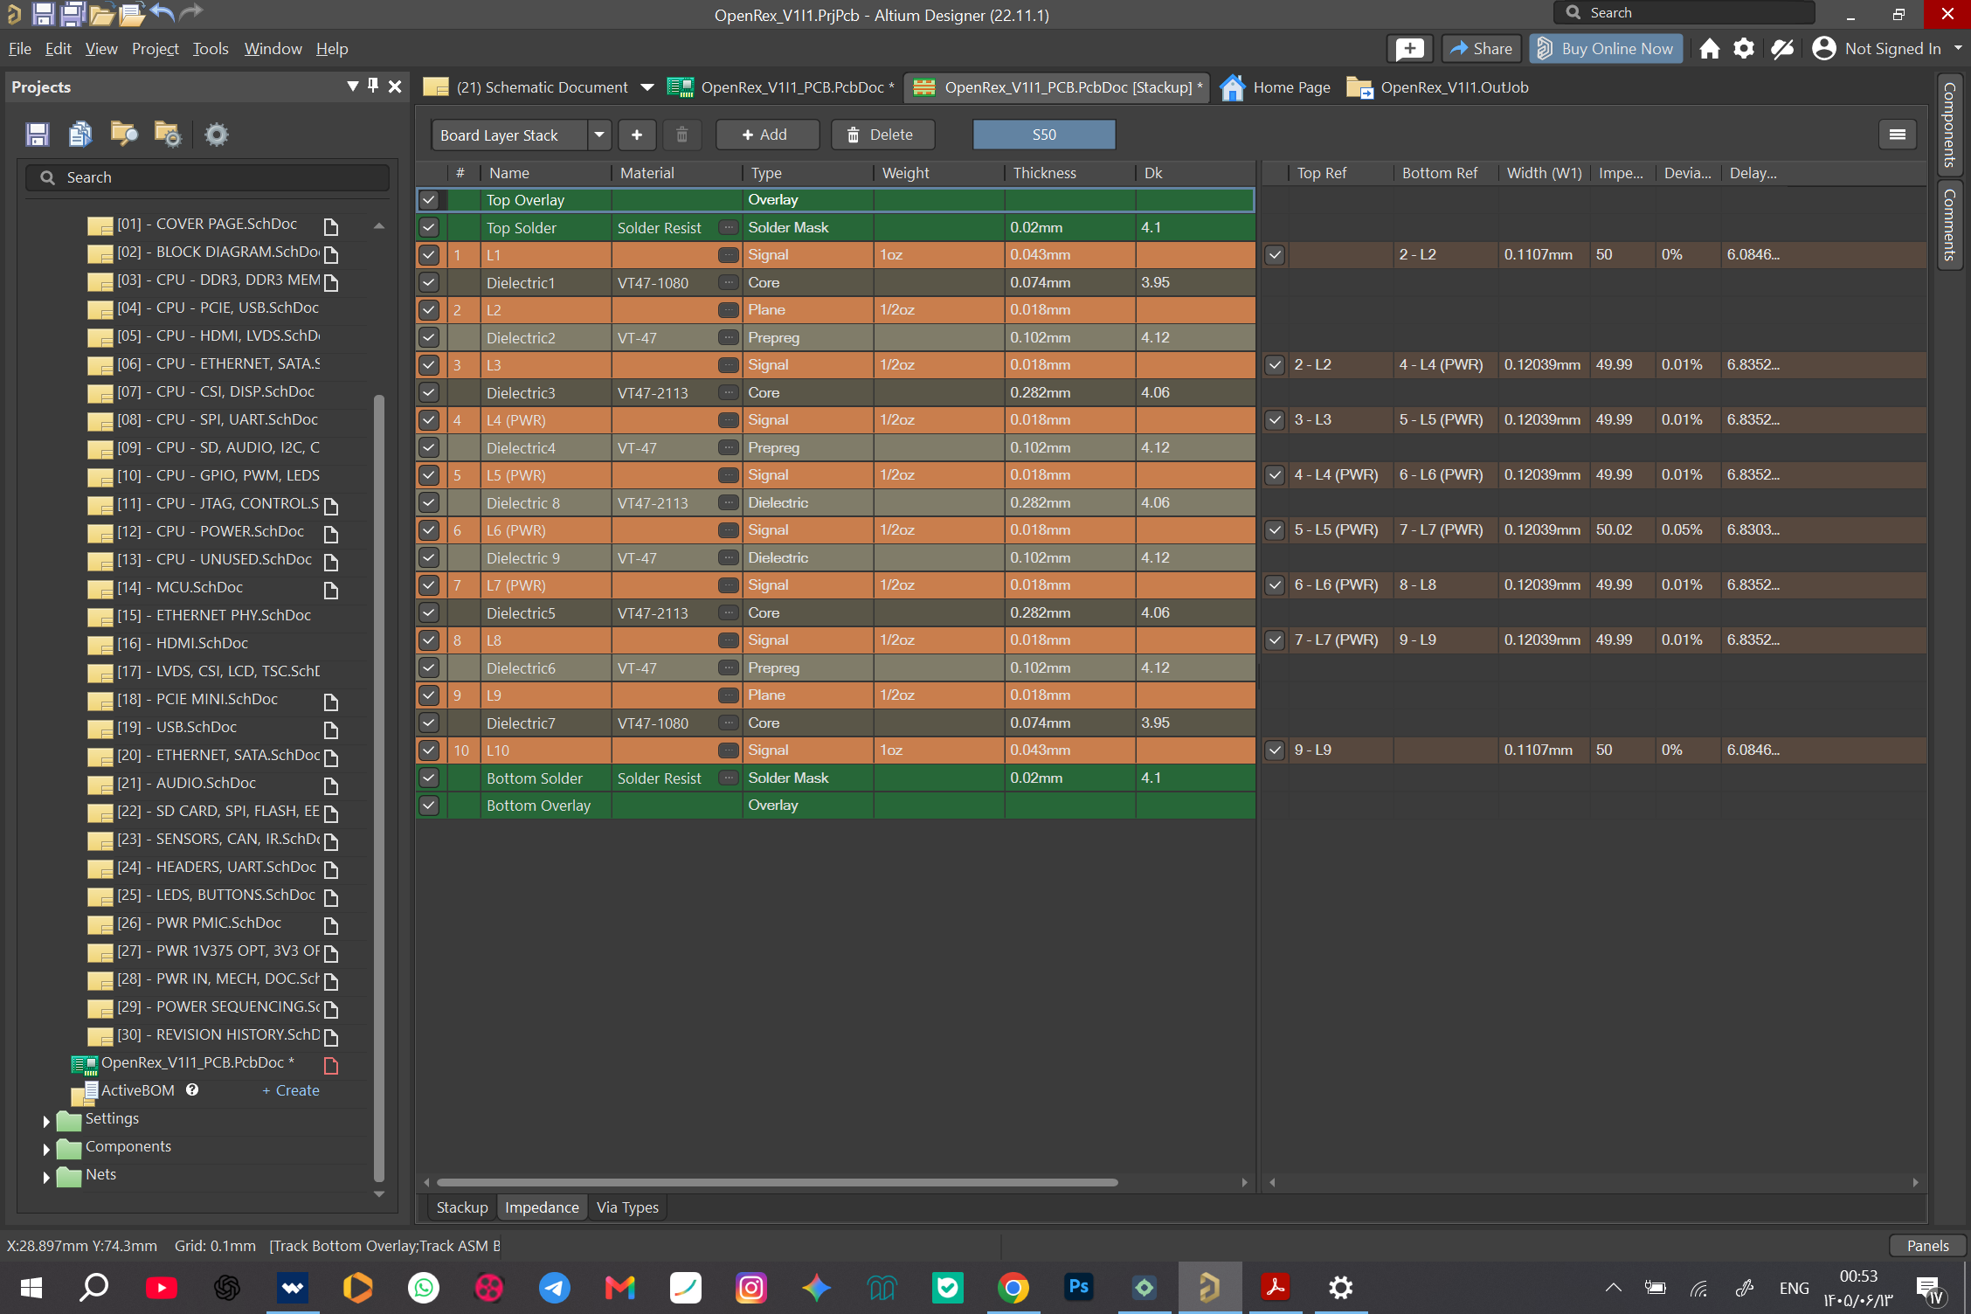Toggle the Bottom Overlay layer checkbox
This screenshot has height=1314, width=1971.
(x=429, y=806)
